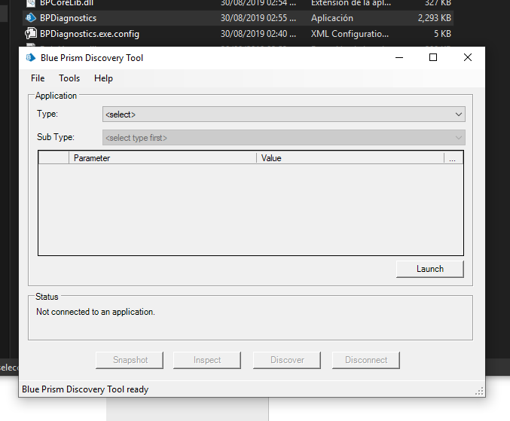This screenshot has width=510, height=421.
Task: Click the '5 KB' size cell in Explorer
Action: click(x=442, y=34)
